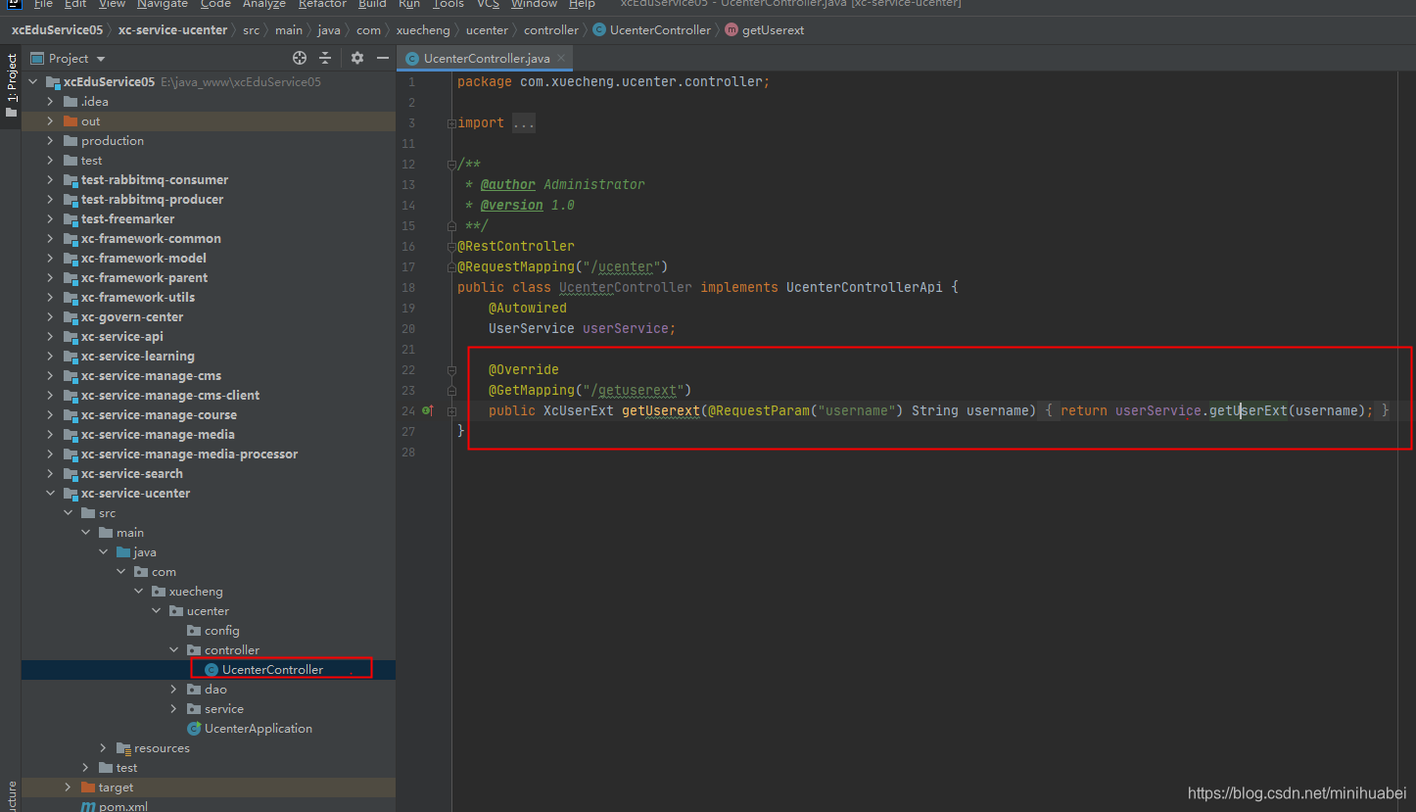The image size is (1416, 812).
Task: Click xc-service-ucenter breadcrumb in navigation bar
Action: 172,30
